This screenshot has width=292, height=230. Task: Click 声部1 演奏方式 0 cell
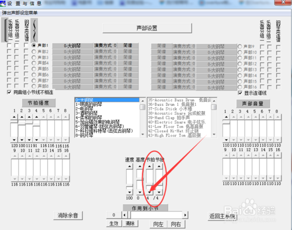(105, 46)
